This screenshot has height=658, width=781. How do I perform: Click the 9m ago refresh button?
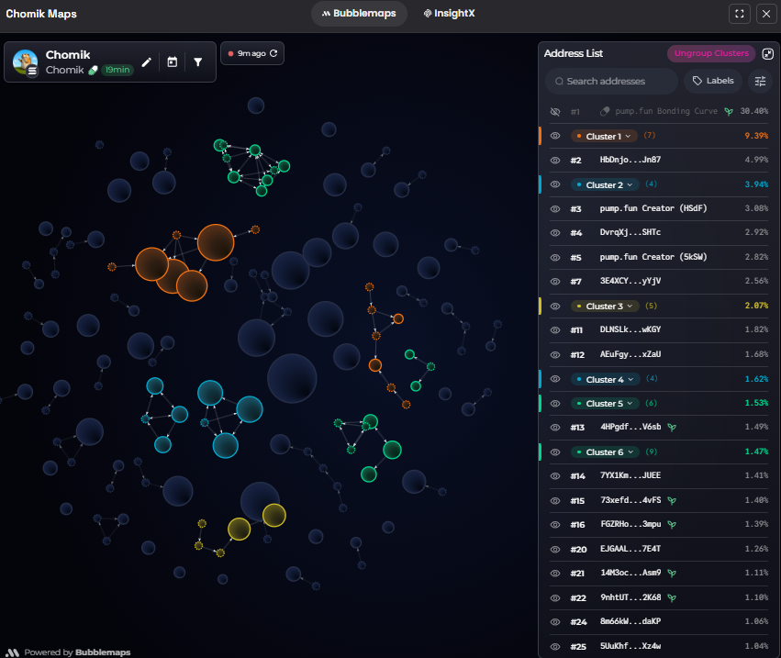[x=252, y=53]
